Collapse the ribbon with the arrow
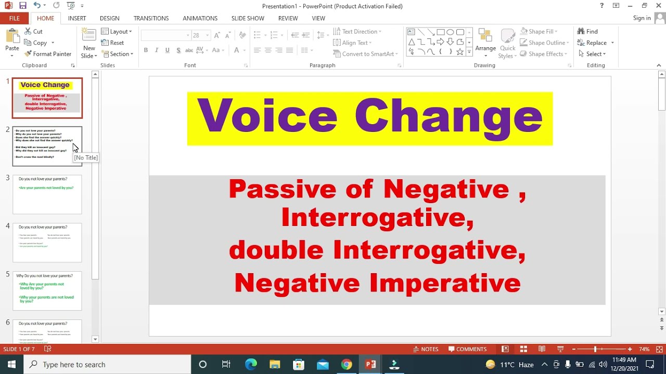The height and width of the screenshot is (374, 666). (x=659, y=65)
